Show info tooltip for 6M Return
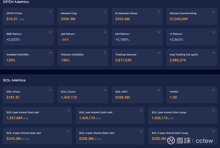The image size is (220, 148). (159, 32)
